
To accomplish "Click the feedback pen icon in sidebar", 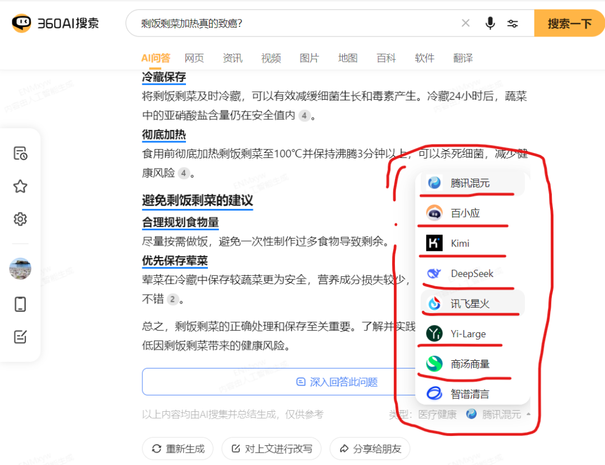I will coord(20,337).
